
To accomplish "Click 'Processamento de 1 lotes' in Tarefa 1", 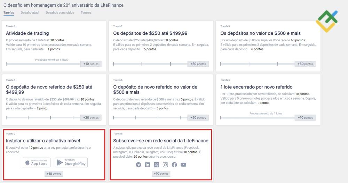I will click(x=51, y=60).
